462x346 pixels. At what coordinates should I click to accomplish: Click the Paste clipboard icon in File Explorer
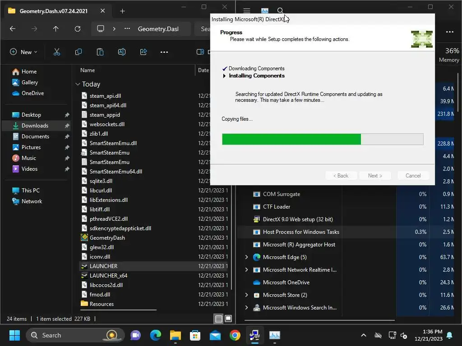(100, 52)
